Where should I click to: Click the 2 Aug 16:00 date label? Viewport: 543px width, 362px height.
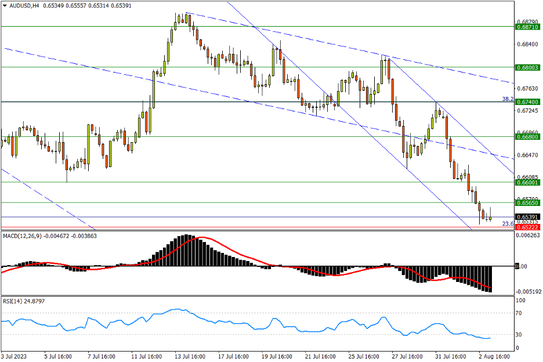[494, 356]
